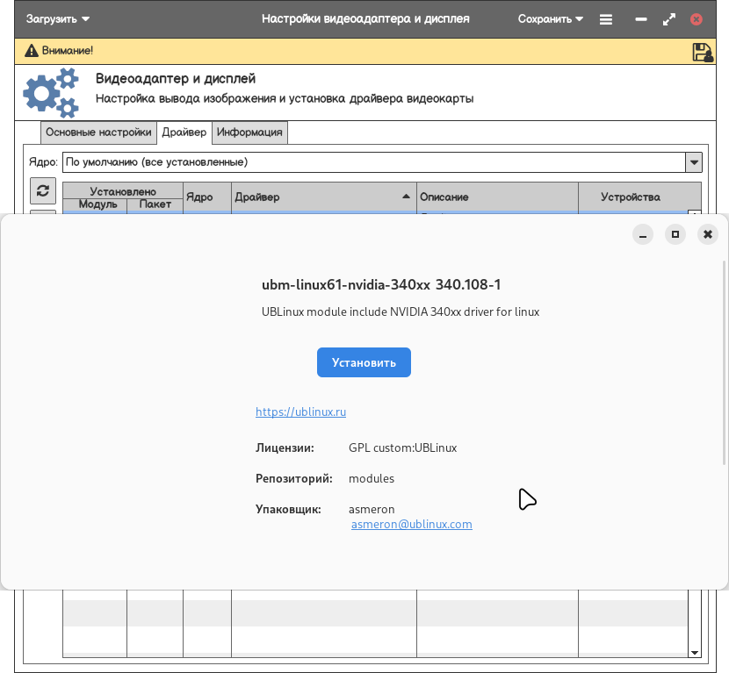Maximize the package details dialog
Screen dimensions: 729x673
675,234
